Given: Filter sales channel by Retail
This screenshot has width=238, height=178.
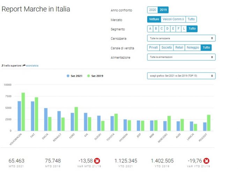Looking at the screenshot, I should [179, 48].
